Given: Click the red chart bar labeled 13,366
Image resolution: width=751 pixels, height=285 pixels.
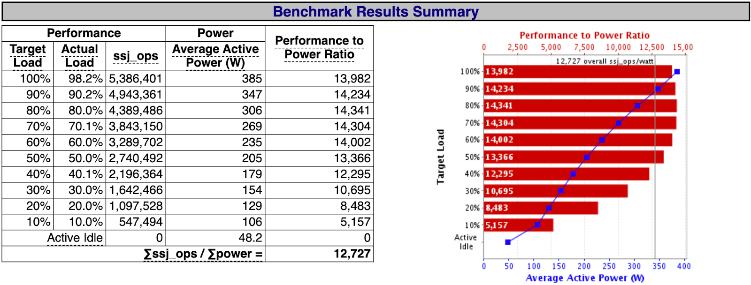Looking at the screenshot, I should click(x=574, y=157).
